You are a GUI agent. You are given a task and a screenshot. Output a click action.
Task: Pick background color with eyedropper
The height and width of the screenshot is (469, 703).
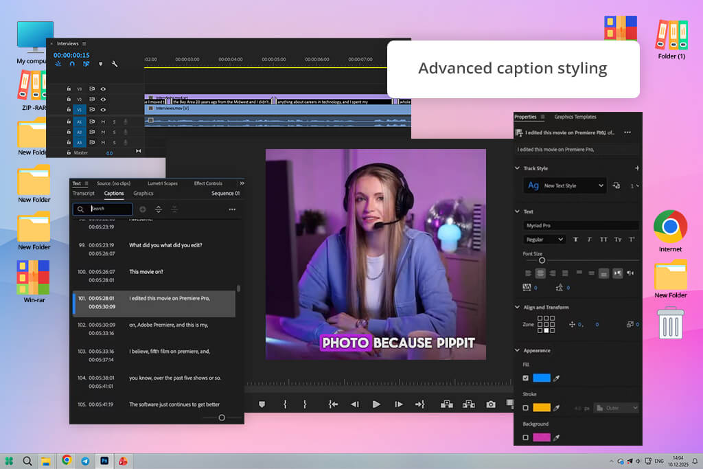(x=556, y=437)
